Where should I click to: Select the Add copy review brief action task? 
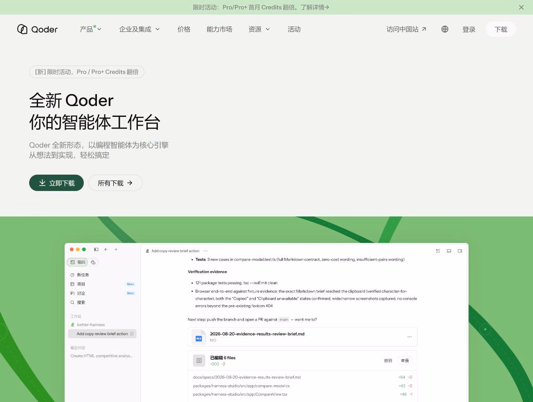pos(102,334)
